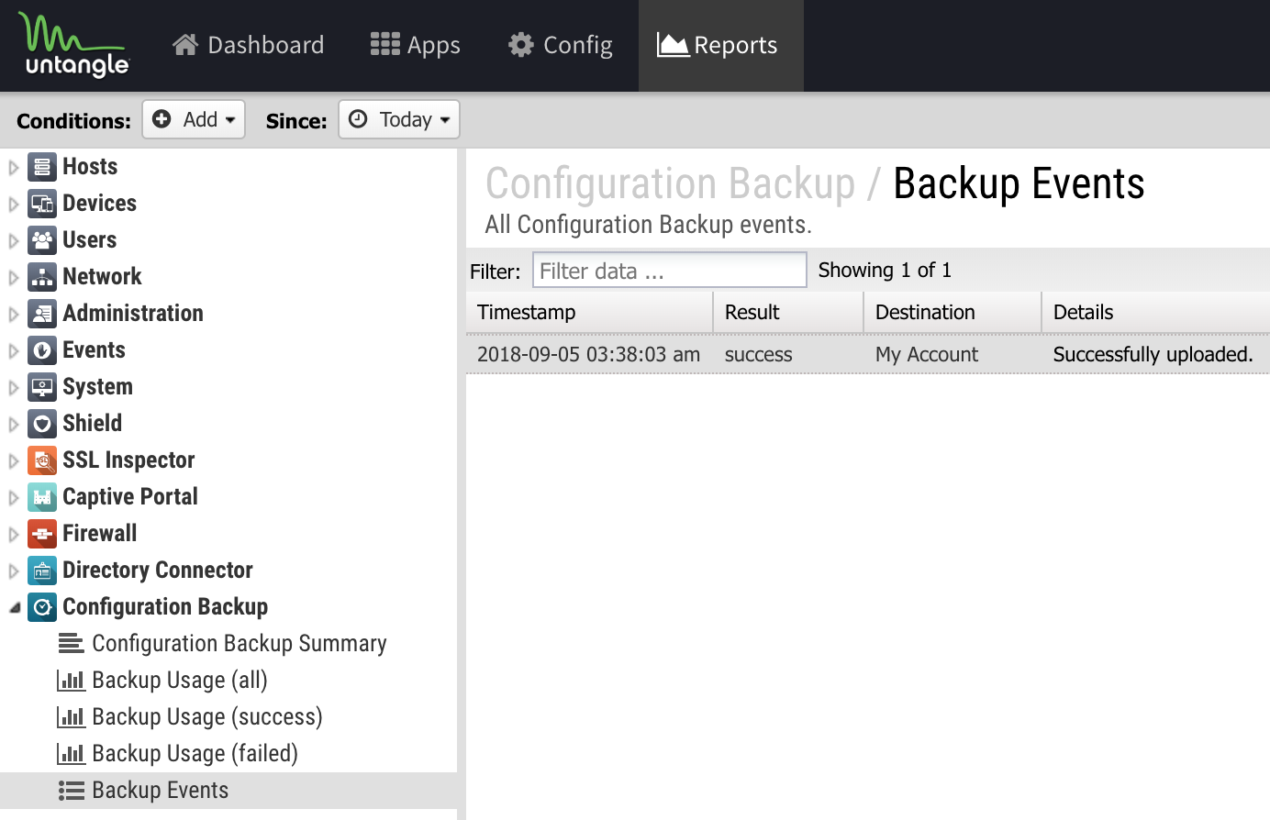Screen dimensions: 1270x820
Task: Go to the Dashboard tab
Action: point(248,45)
